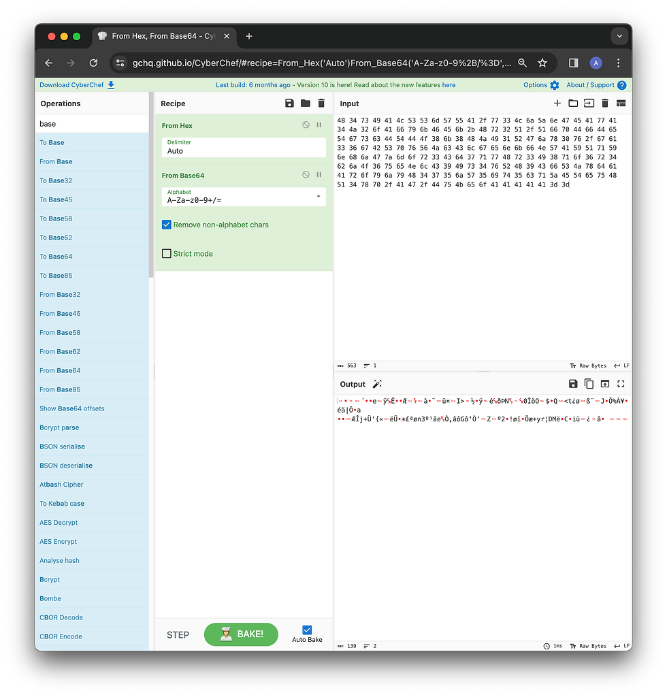Change output Raw Bytes encoding
Viewport: 667px width, 697px height.
coord(588,646)
